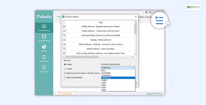The image size is (206, 105).
Task: Toggle the select-all checkbox in Title header
Action: pos(64,23)
